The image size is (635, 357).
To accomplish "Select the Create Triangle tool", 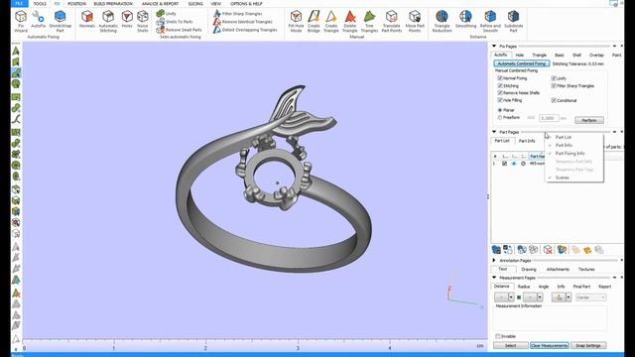I will [330, 22].
